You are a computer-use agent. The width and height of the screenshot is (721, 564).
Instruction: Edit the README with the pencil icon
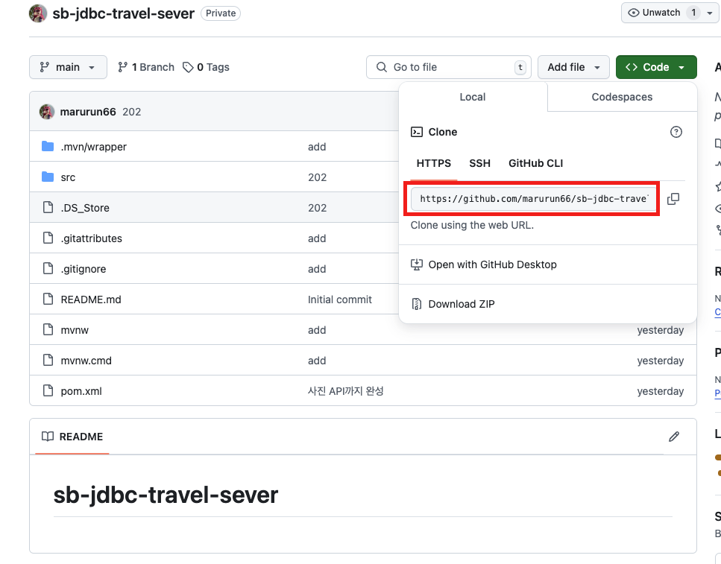[x=673, y=437]
